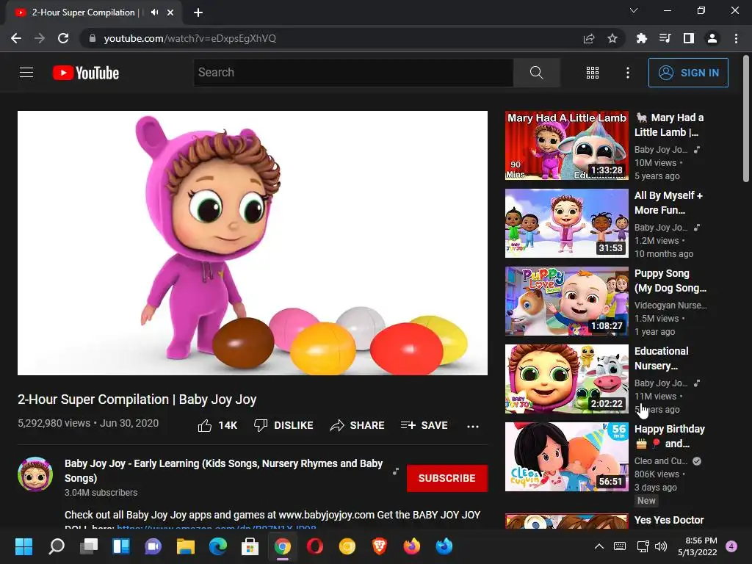Open Happy Birthday Cleo and Cuquin thumbnail

(x=566, y=457)
